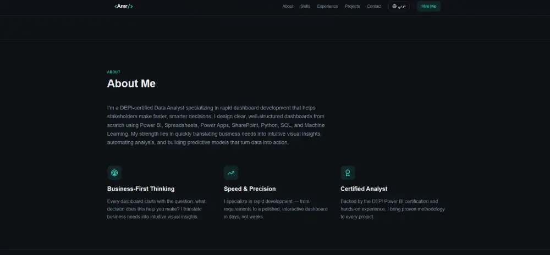550x255 pixels.
Task: Go to the Skills section
Action: click(305, 6)
